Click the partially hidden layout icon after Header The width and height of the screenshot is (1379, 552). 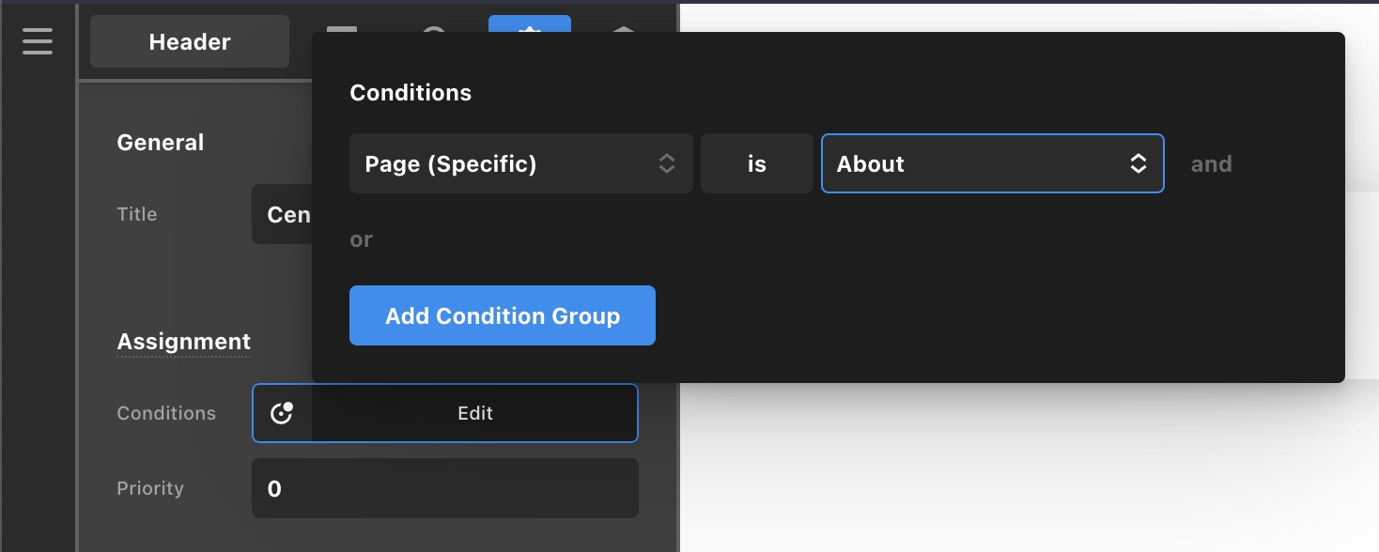click(342, 28)
